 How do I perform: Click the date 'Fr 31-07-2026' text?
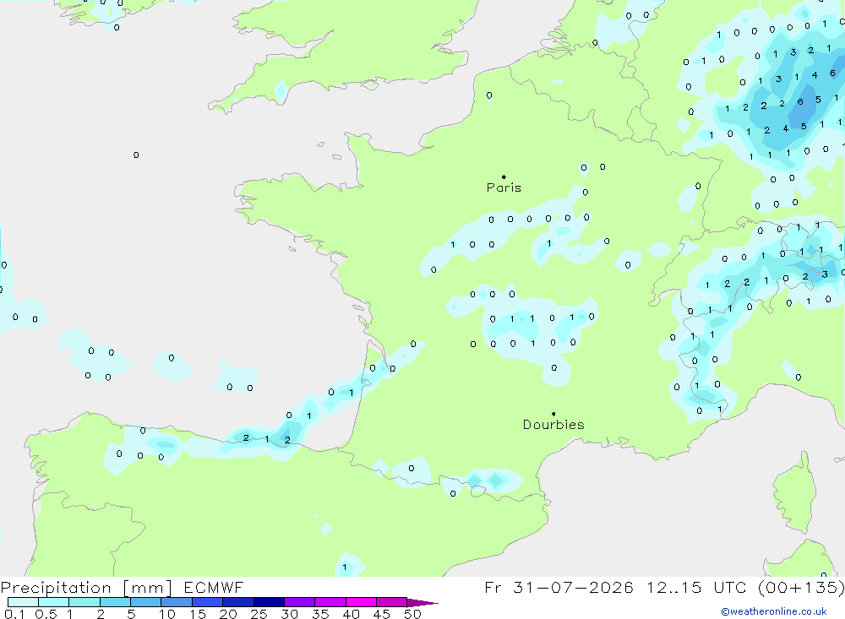coord(559,588)
